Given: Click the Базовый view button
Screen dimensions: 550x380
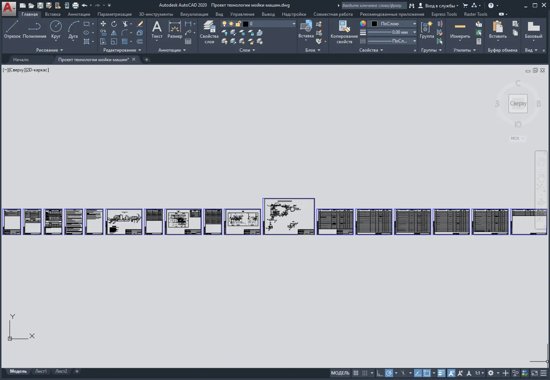Looking at the screenshot, I should [x=533, y=29].
